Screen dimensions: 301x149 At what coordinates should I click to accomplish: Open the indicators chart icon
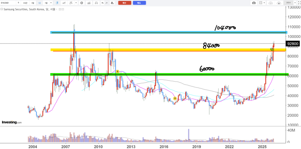click(x=89, y=3)
